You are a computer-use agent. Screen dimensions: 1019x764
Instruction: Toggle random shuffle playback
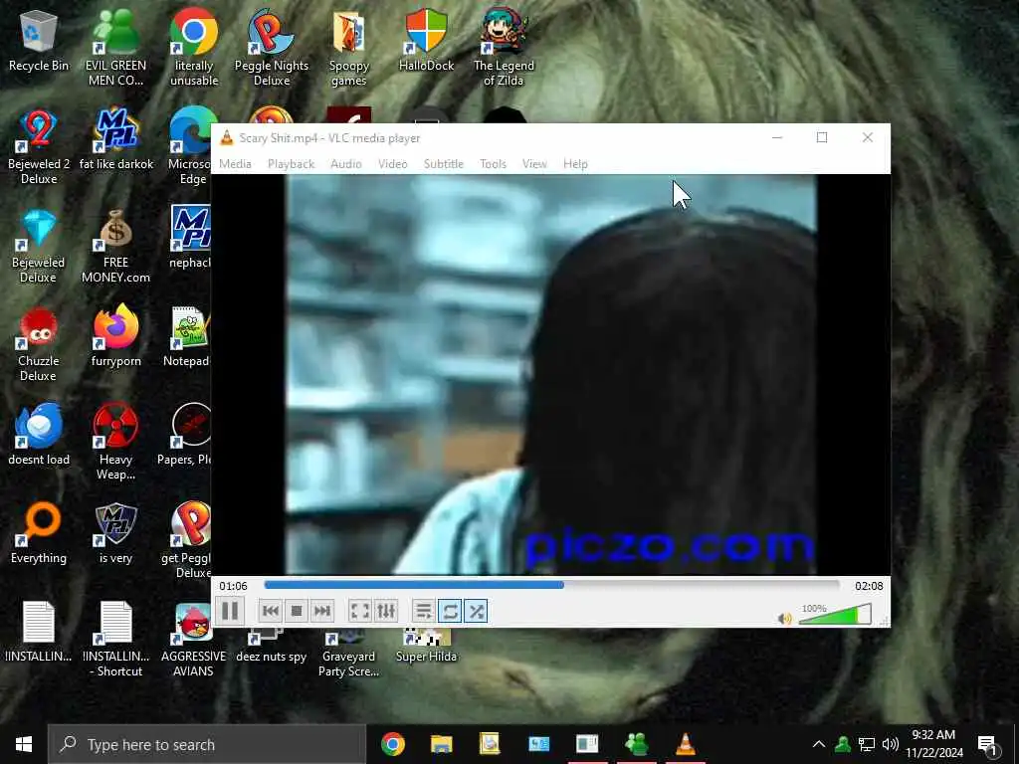point(476,611)
